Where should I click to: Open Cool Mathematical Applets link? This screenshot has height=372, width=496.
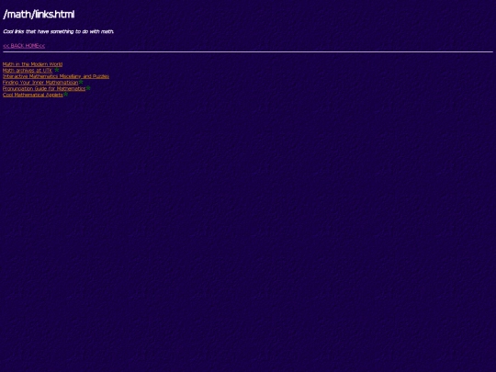[x=33, y=95]
